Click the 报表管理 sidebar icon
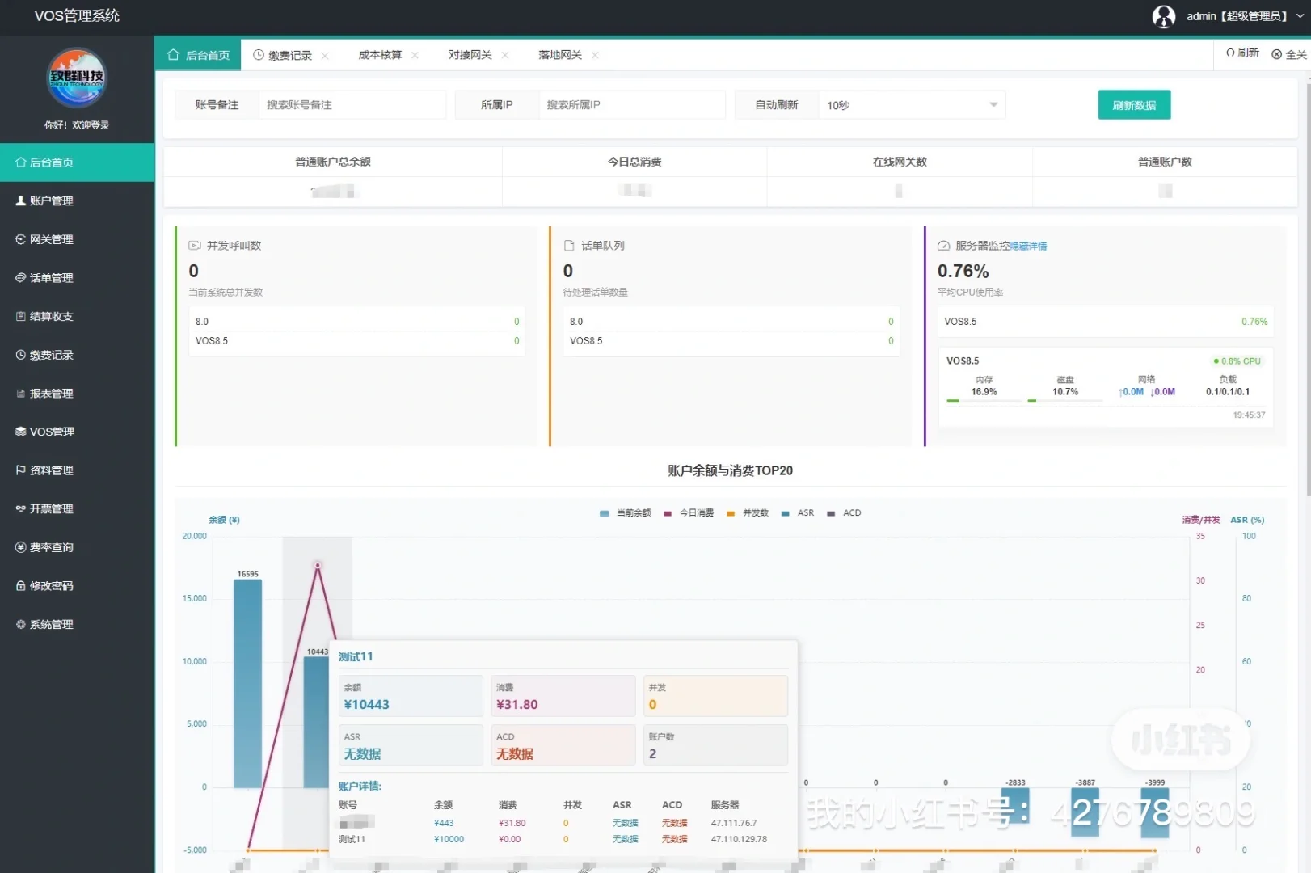 [21, 394]
